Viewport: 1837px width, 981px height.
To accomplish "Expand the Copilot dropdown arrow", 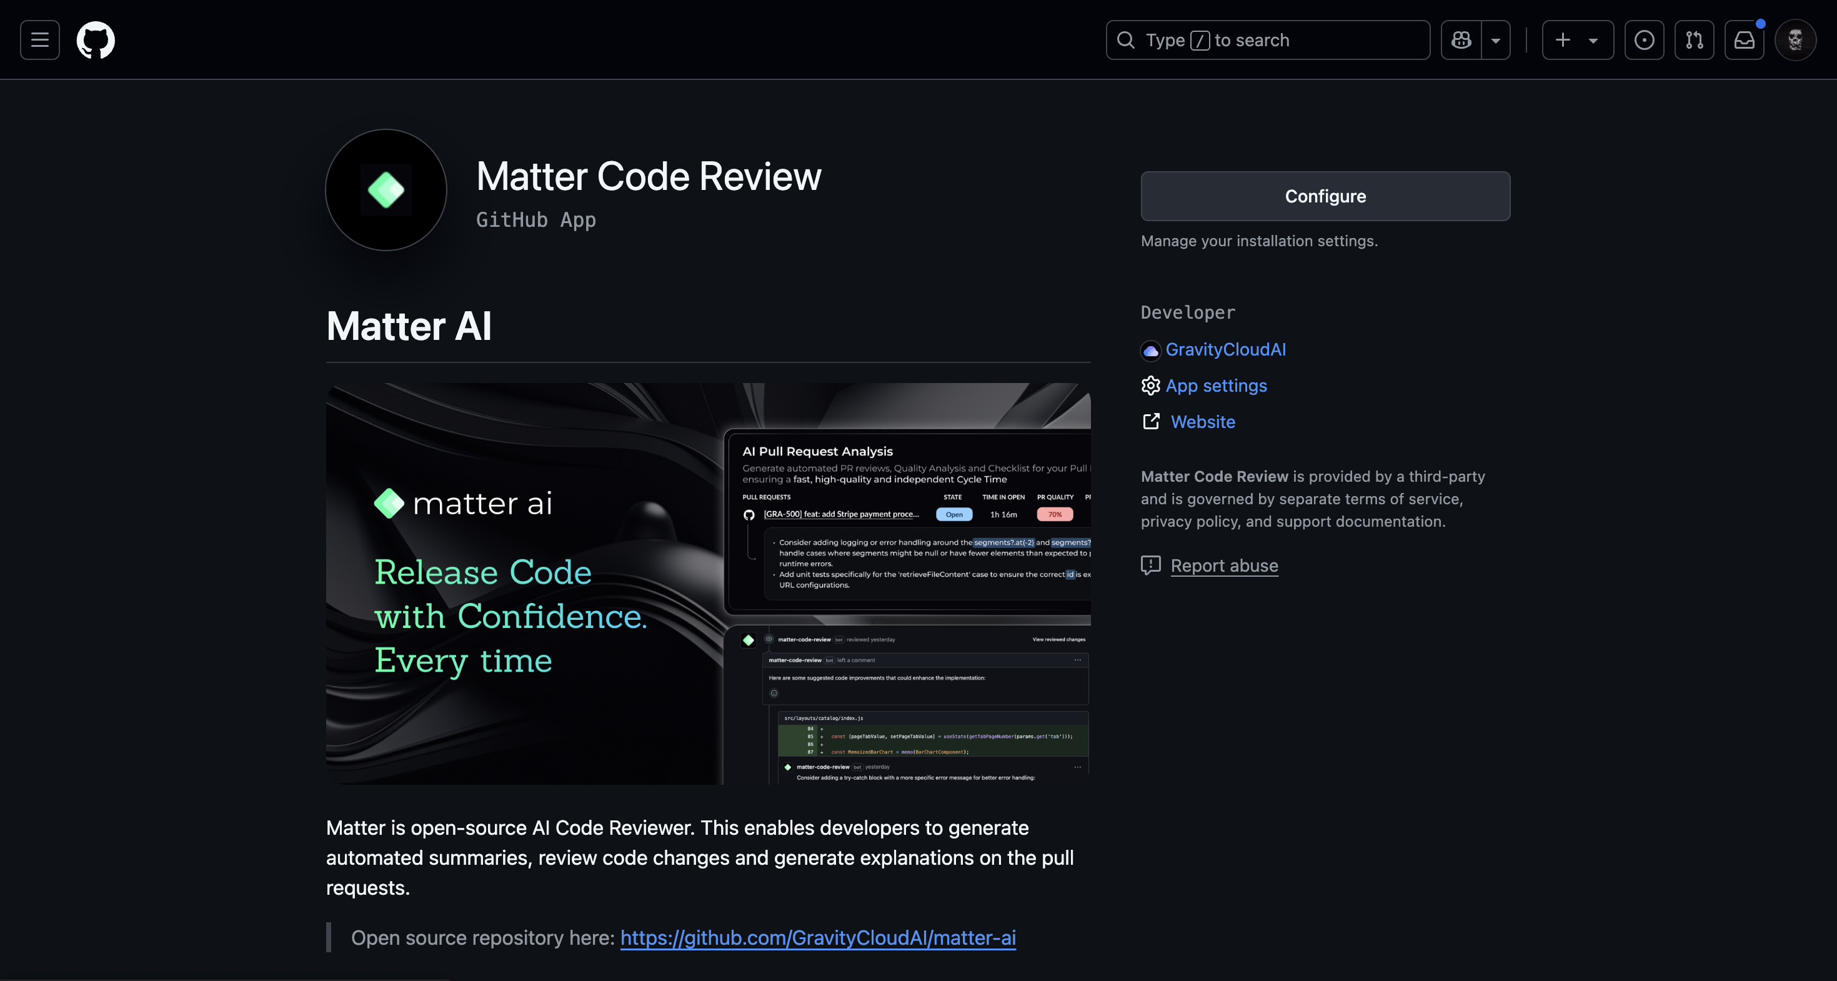I will pyautogui.click(x=1496, y=40).
